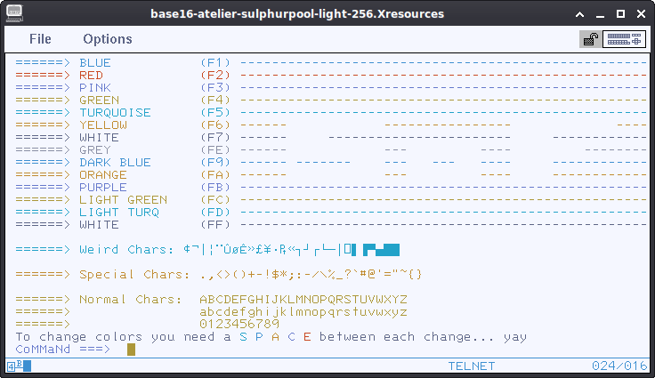Click TELNET in the status bar
655x378 pixels.
tap(472, 366)
